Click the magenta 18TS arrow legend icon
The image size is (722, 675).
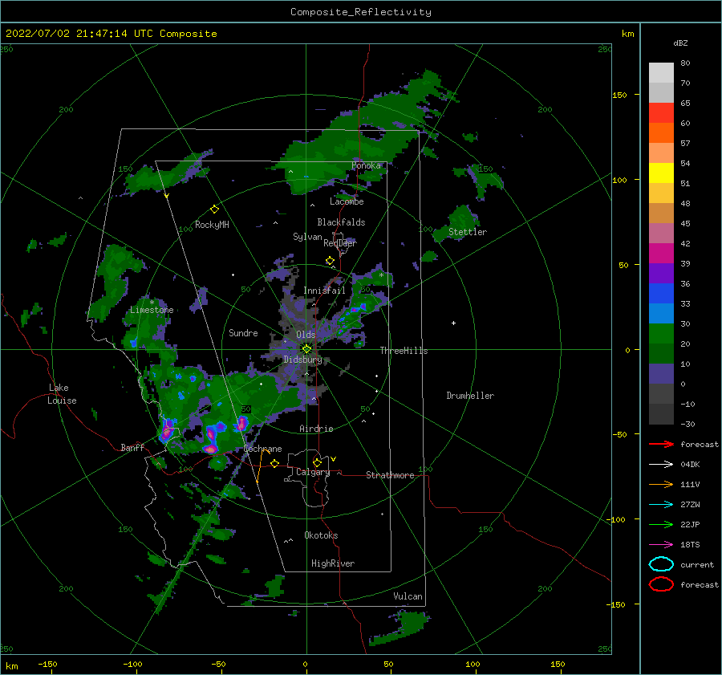(x=661, y=545)
